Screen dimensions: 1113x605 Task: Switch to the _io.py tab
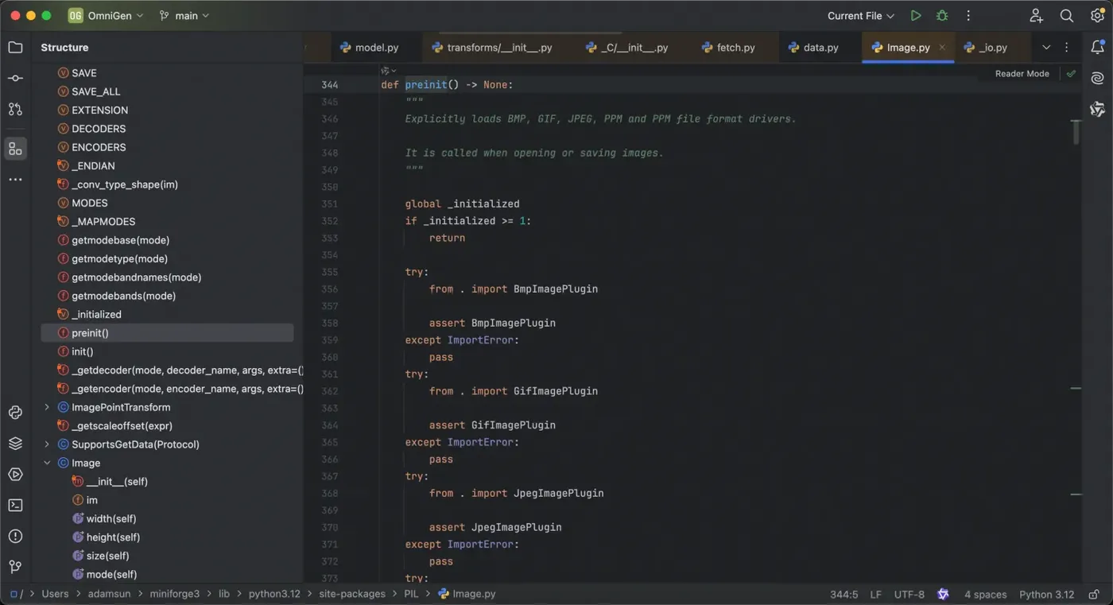tap(985, 48)
